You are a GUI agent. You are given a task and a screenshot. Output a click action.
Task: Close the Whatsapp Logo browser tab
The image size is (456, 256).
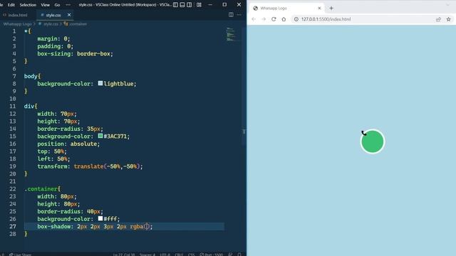tap(319, 8)
